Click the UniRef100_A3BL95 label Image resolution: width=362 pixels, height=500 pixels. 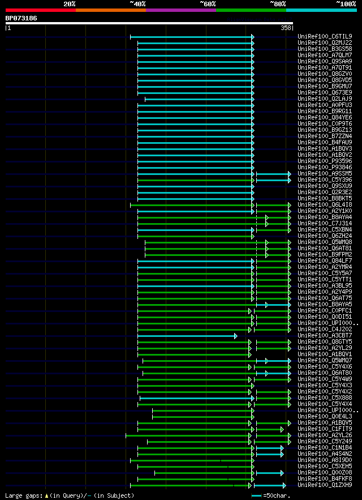[325, 286]
